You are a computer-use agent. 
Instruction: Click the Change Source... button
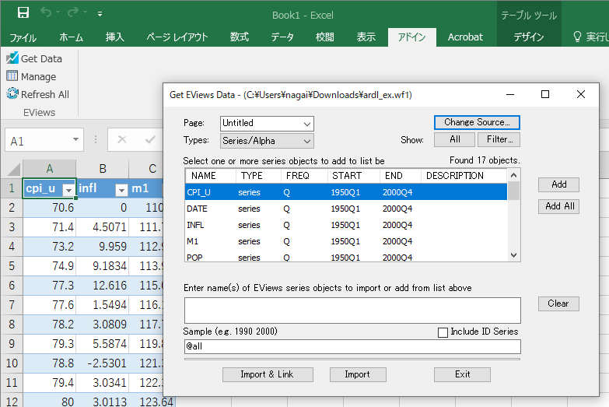click(x=477, y=122)
